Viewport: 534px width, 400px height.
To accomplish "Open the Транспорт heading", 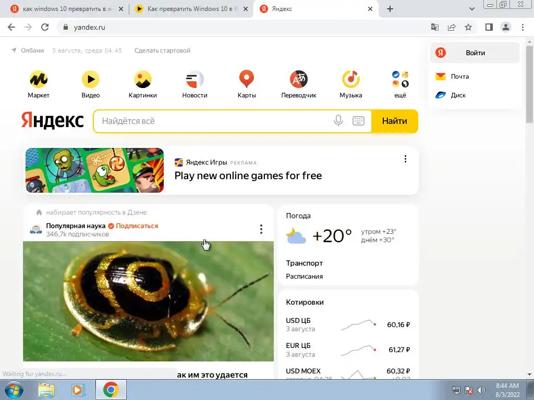I will click(x=304, y=263).
